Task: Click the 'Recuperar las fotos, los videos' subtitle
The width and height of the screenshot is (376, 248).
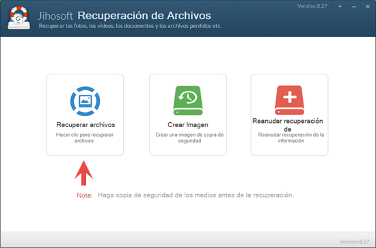Action: [x=130, y=26]
